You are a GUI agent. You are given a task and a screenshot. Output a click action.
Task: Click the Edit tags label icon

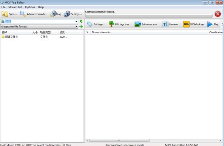[x=96, y=25]
